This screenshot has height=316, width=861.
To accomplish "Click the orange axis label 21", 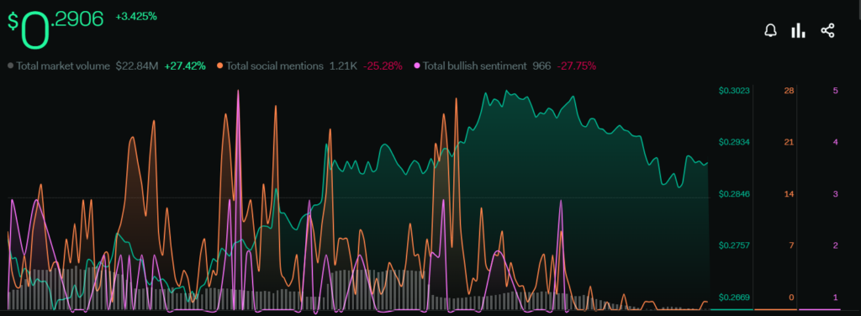I will click(789, 142).
